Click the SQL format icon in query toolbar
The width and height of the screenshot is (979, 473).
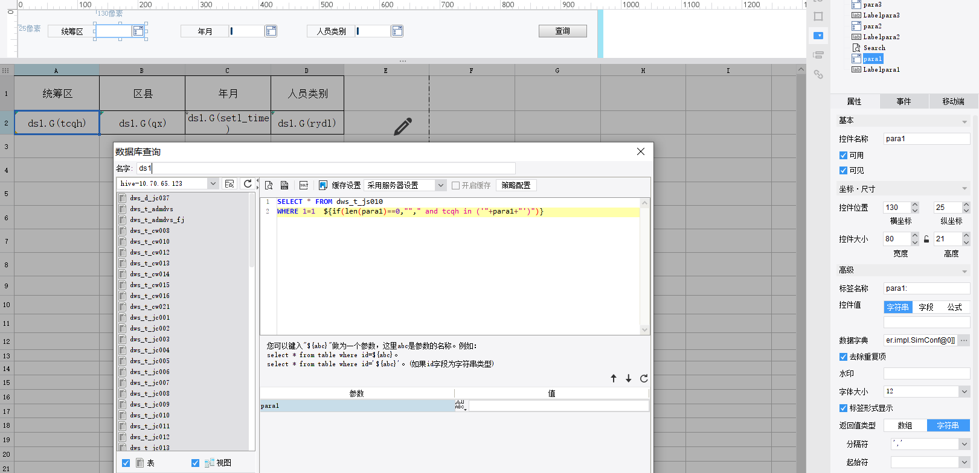[x=304, y=185]
